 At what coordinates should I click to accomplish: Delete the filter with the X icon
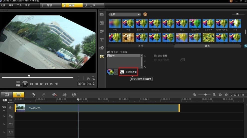[145, 67]
